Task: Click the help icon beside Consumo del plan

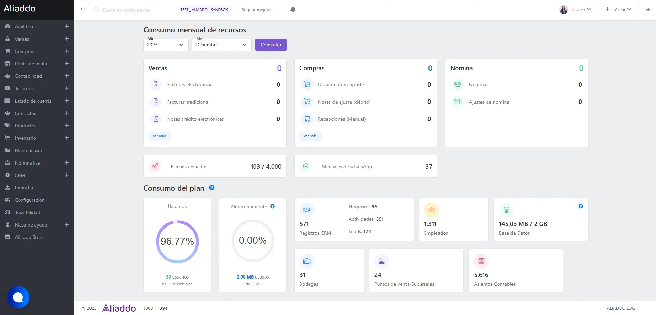Action: coord(212,188)
